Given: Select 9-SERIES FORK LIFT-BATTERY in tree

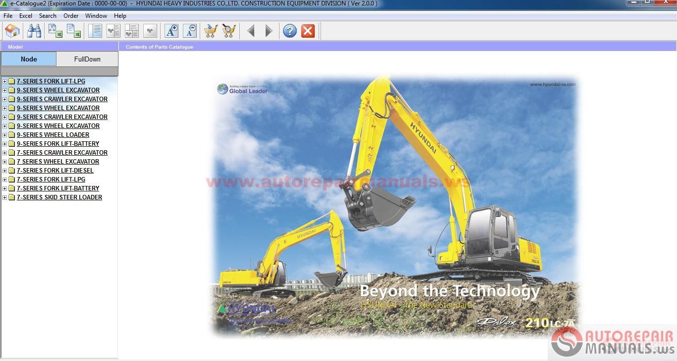Looking at the screenshot, I should click(58, 144).
